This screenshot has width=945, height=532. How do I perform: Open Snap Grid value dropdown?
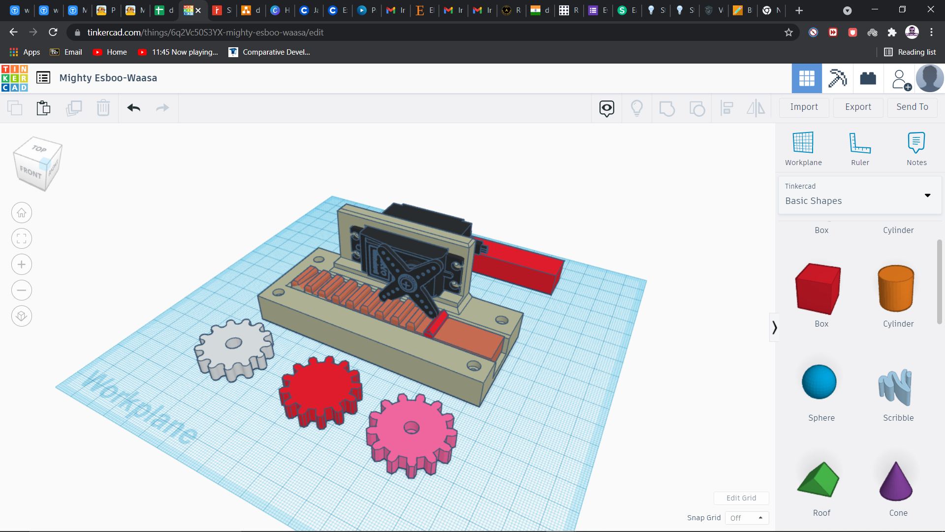pos(746,518)
